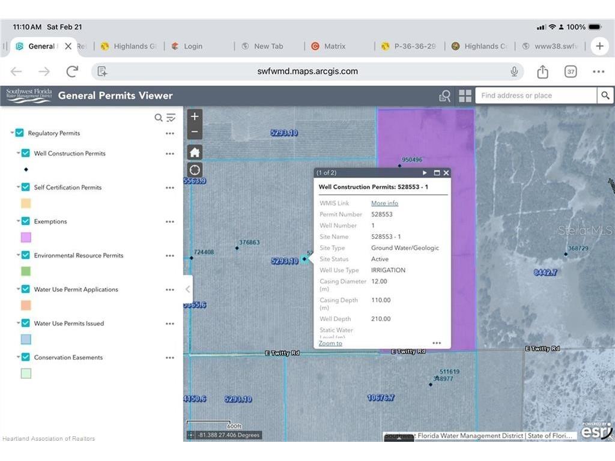Open popup actions ellipsis menu

click(x=437, y=343)
